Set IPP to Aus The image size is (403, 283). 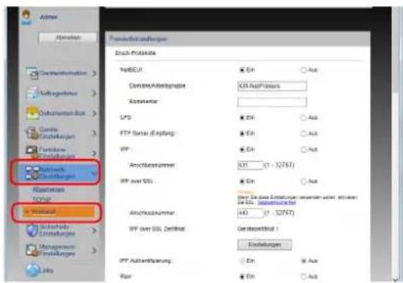coord(304,150)
